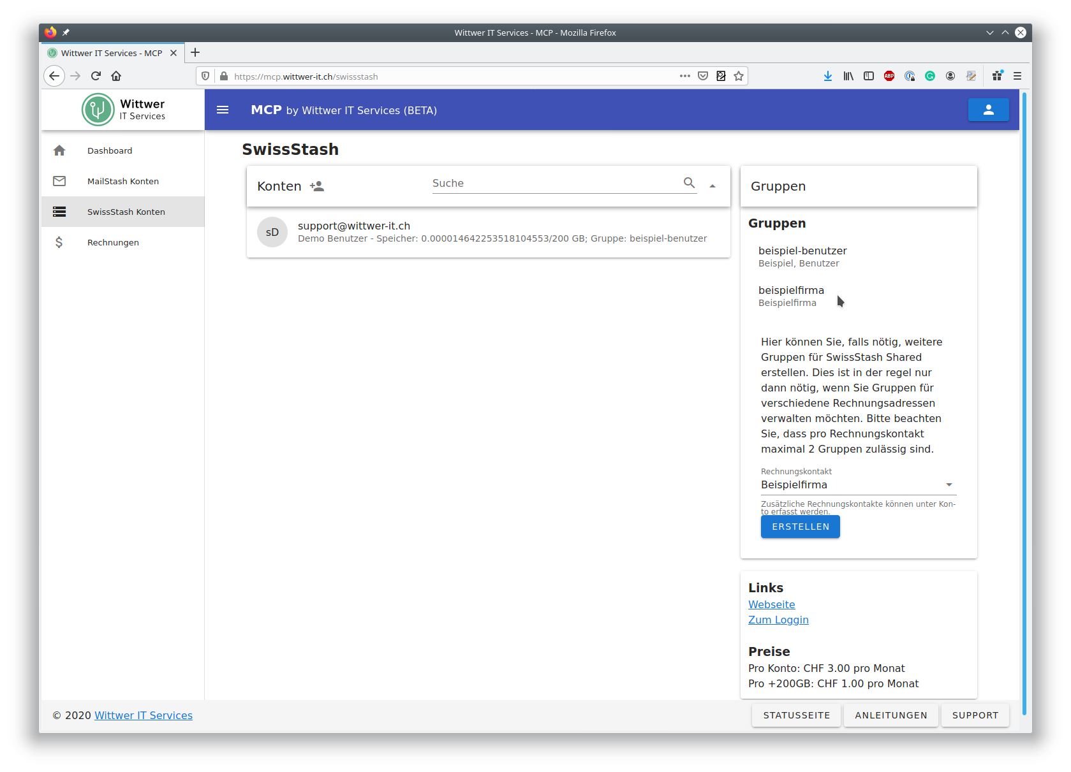Reload the page with the refresh icon
Image resolution: width=1071 pixels, height=772 pixels.
(x=96, y=76)
